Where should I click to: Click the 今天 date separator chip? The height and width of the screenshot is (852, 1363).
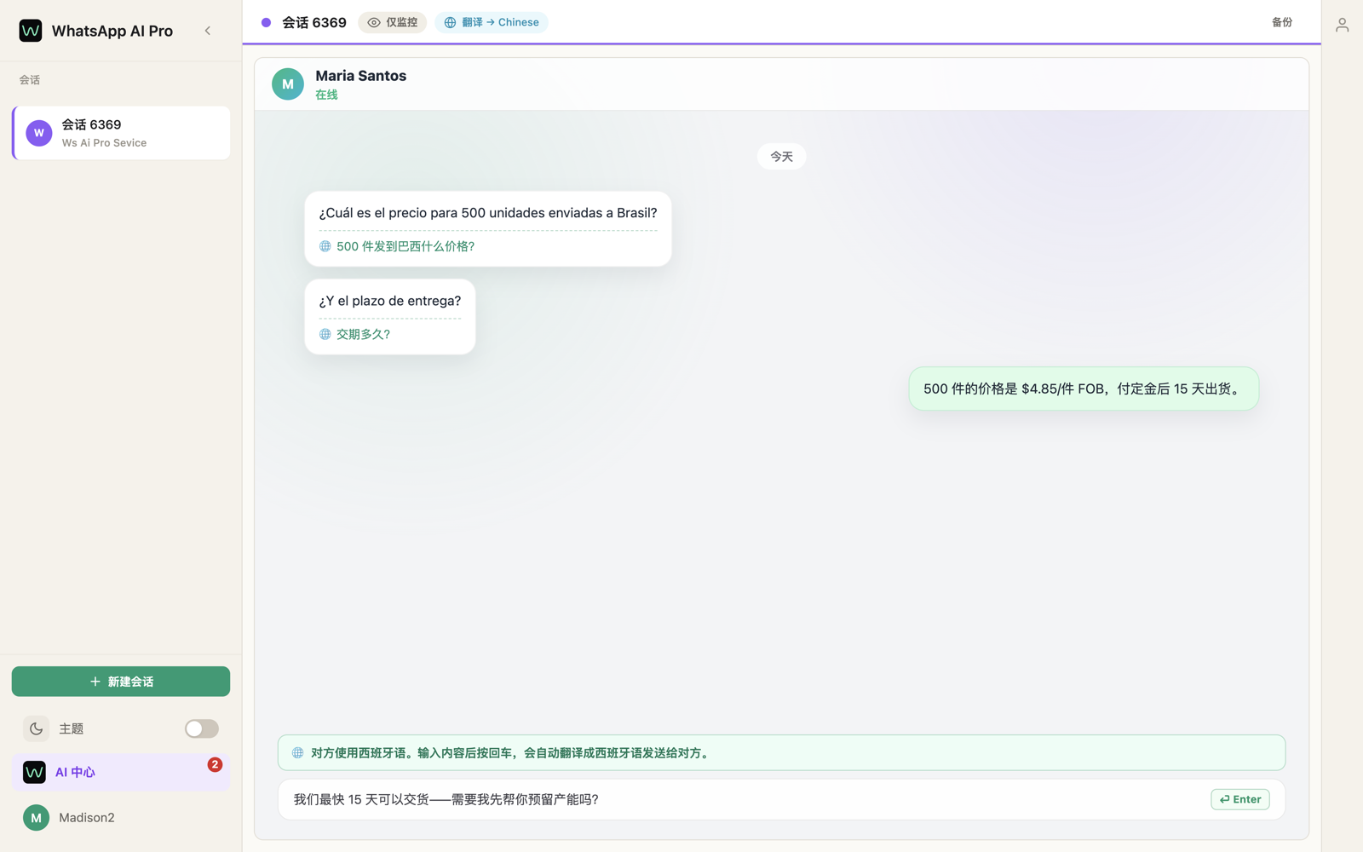[x=781, y=157]
